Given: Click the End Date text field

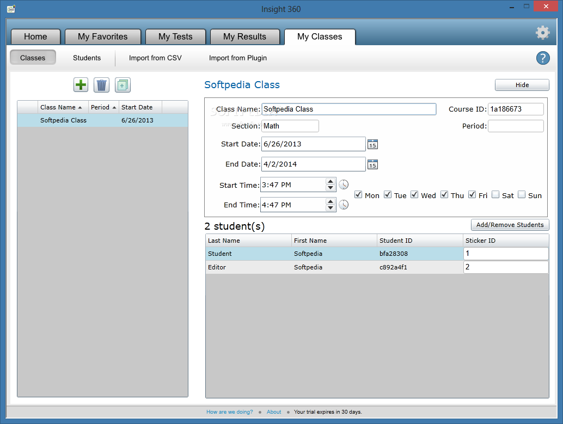Looking at the screenshot, I should [314, 164].
